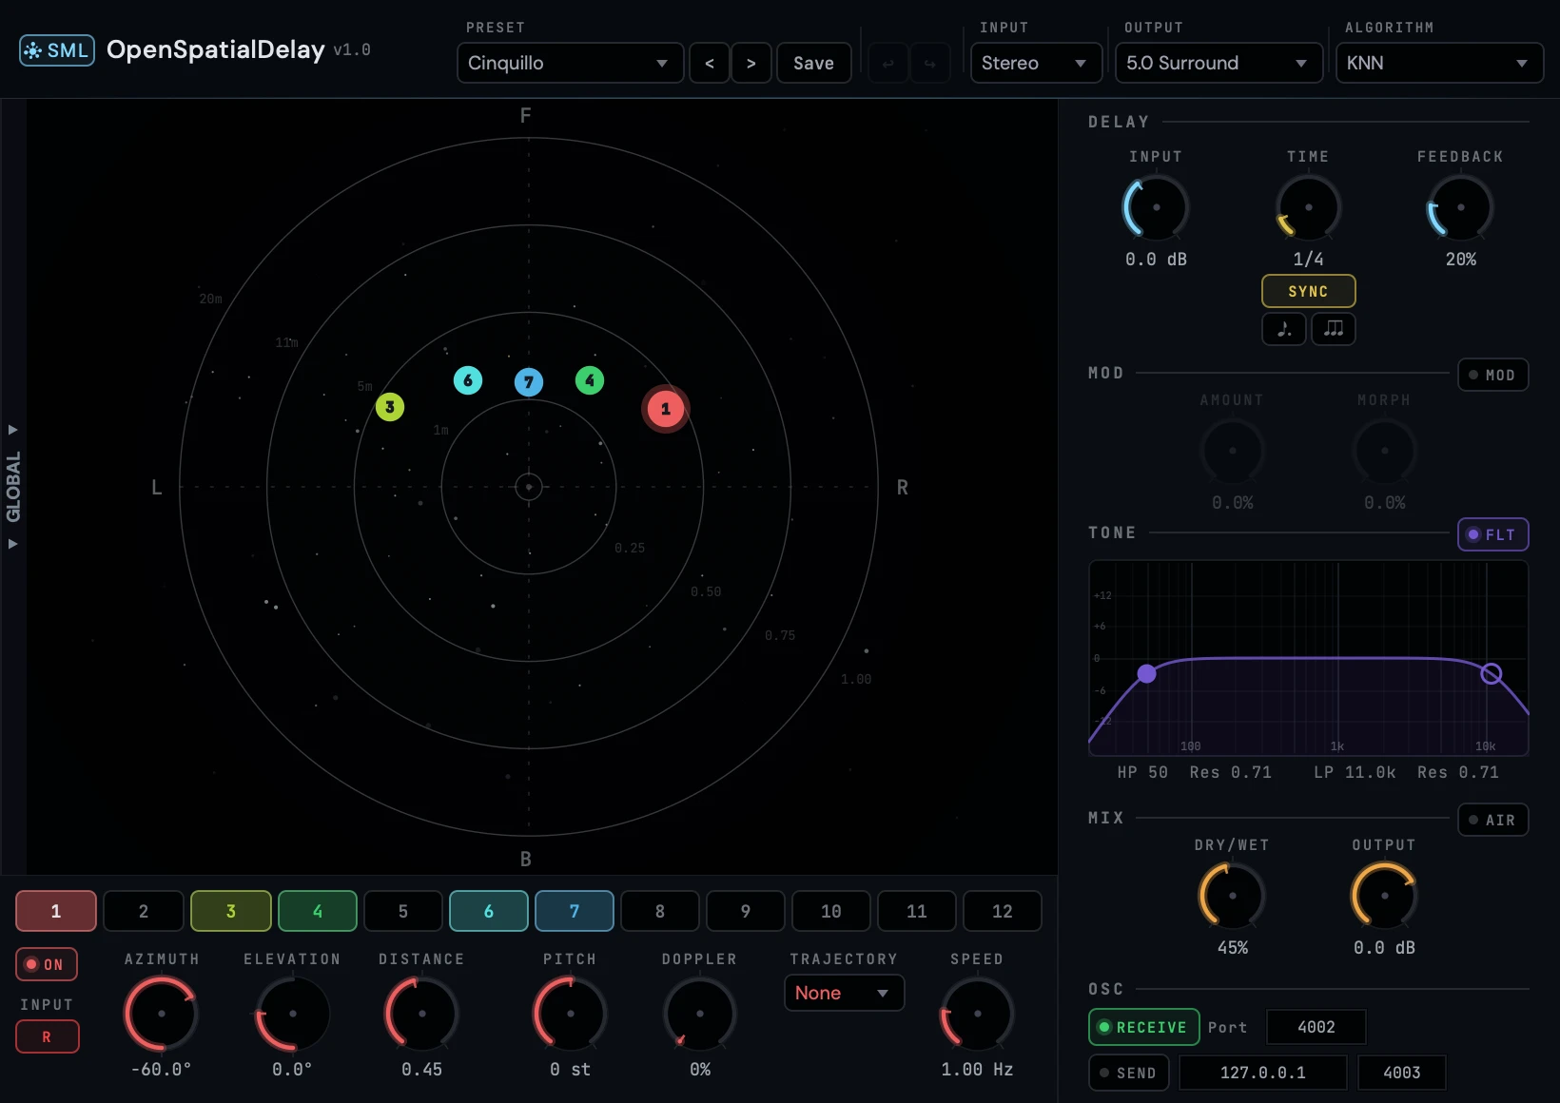The width and height of the screenshot is (1560, 1103).
Task: Select source tab 11
Action: (917, 911)
